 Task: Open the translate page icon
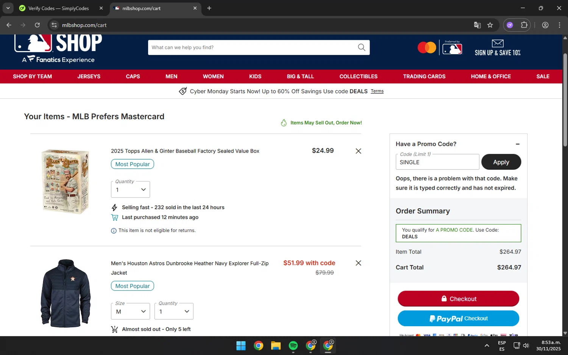477,25
